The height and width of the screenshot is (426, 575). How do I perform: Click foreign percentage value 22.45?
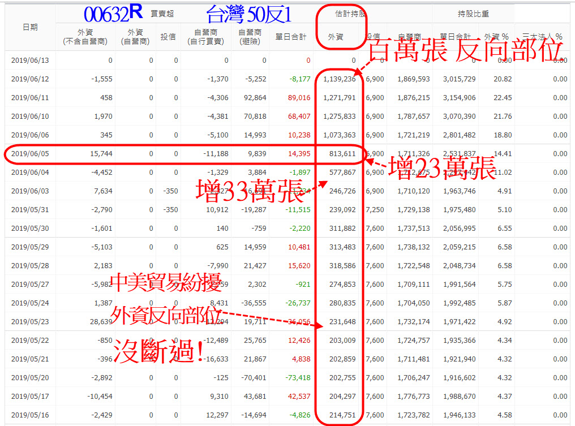(x=503, y=98)
